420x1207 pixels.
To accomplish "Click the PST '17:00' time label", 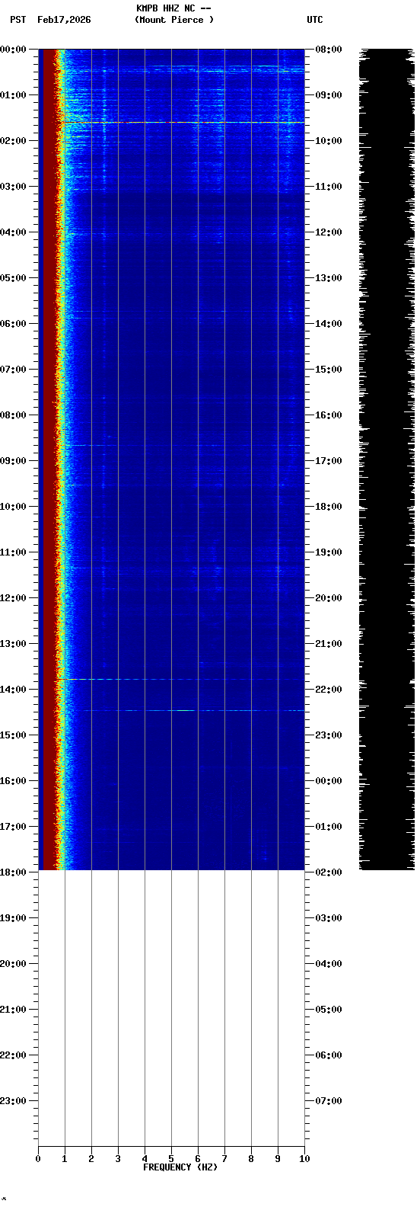I will (14, 827).
